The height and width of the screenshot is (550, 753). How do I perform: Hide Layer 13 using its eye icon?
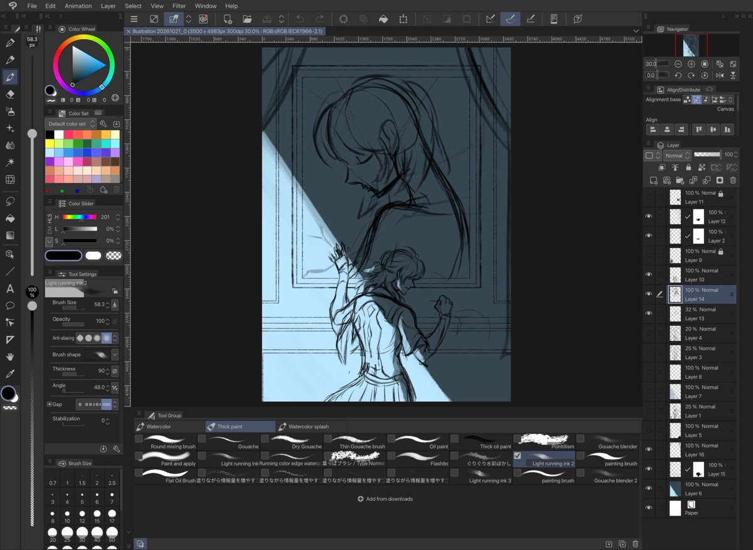pyautogui.click(x=649, y=313)
